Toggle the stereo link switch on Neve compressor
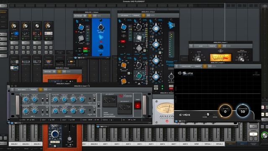Image resolution: width=268 pixels, height=151 pixels. [98, 105]
